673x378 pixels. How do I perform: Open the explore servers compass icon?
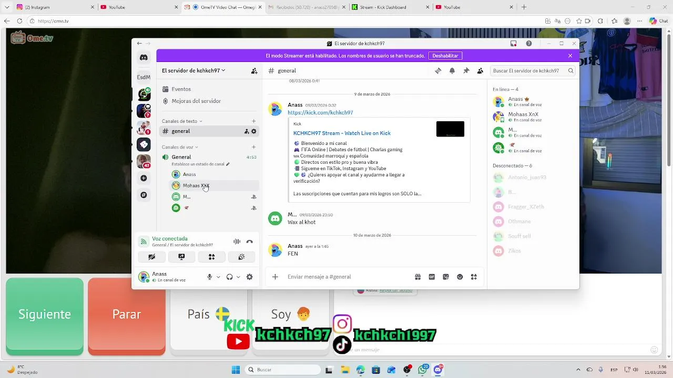[144, 195]
